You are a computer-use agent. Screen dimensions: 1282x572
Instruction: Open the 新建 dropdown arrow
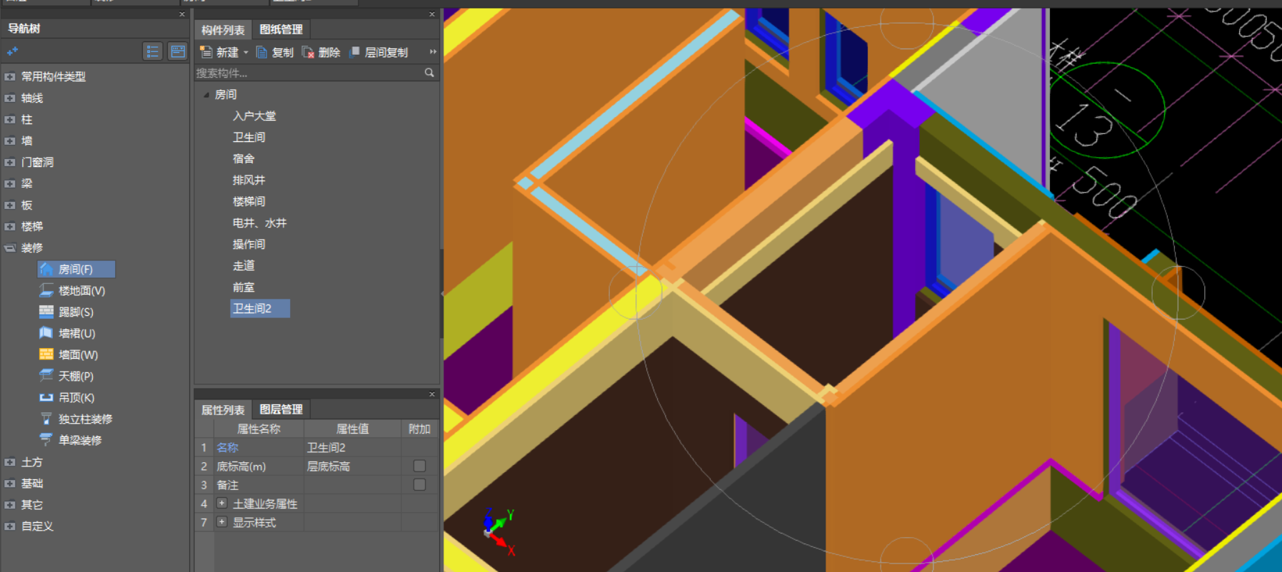(246, 52)
